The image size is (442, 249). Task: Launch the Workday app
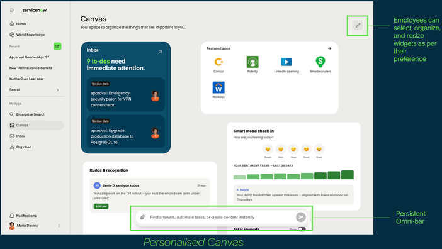point(218,90)
